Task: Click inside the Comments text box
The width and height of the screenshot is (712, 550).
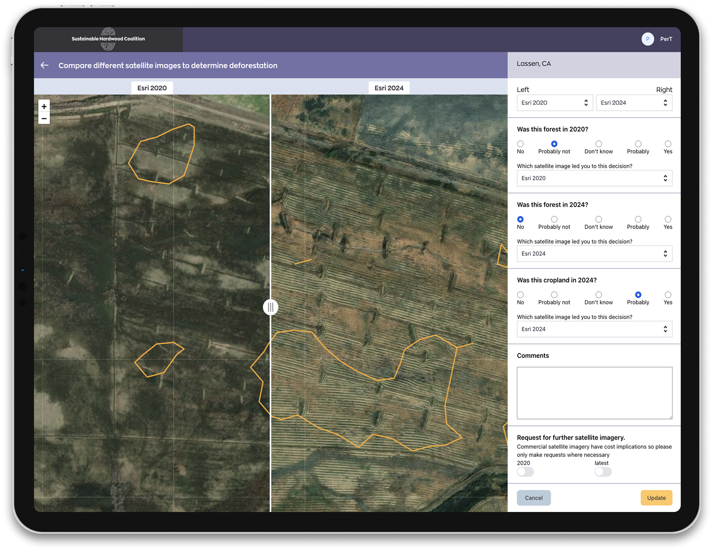Action: coord(594,393)
